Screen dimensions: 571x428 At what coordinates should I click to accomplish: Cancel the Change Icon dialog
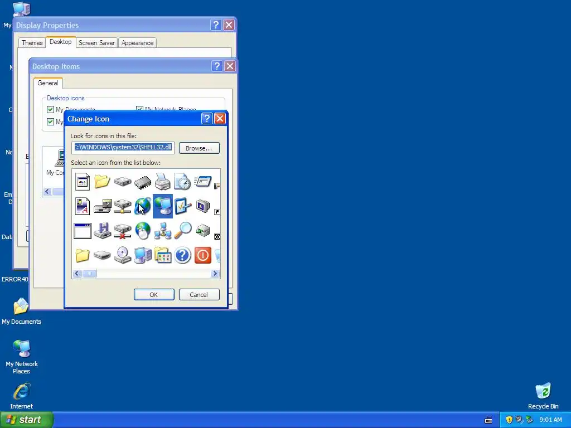199,295
